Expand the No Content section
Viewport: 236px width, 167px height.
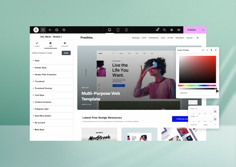pyautogui.click(x=51, y=123)
